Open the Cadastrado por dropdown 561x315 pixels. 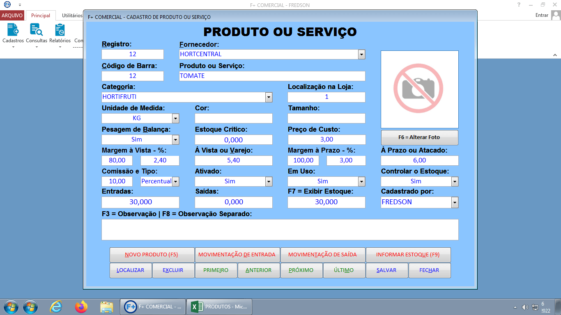pos(455,202)
